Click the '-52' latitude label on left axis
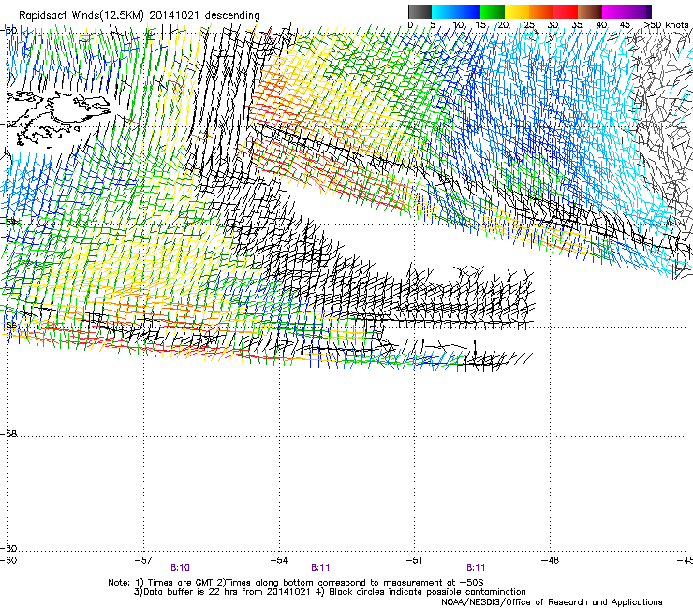 [x=8, y=124]
